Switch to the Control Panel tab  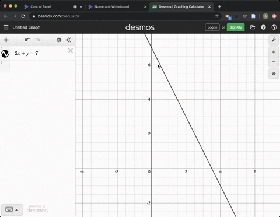[x=40, y=7]
